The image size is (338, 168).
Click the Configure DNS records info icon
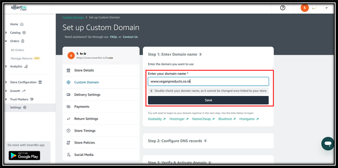(205, 141)
